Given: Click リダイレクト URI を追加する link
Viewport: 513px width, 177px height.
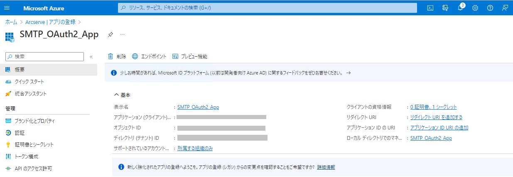Looking at the screenshot, I should point(436,117).
